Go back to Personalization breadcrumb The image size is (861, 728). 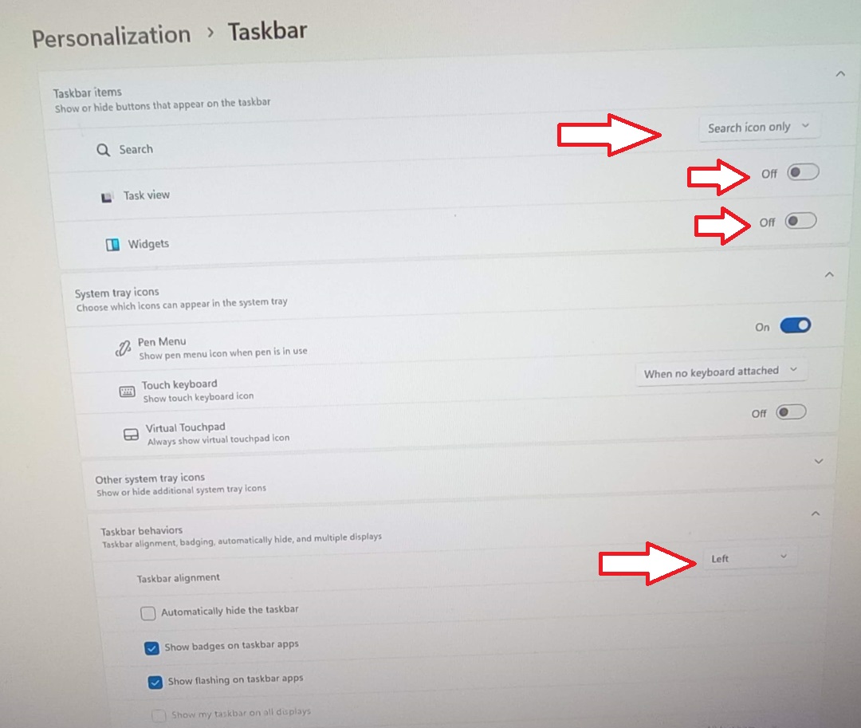(x=112, y=36)
